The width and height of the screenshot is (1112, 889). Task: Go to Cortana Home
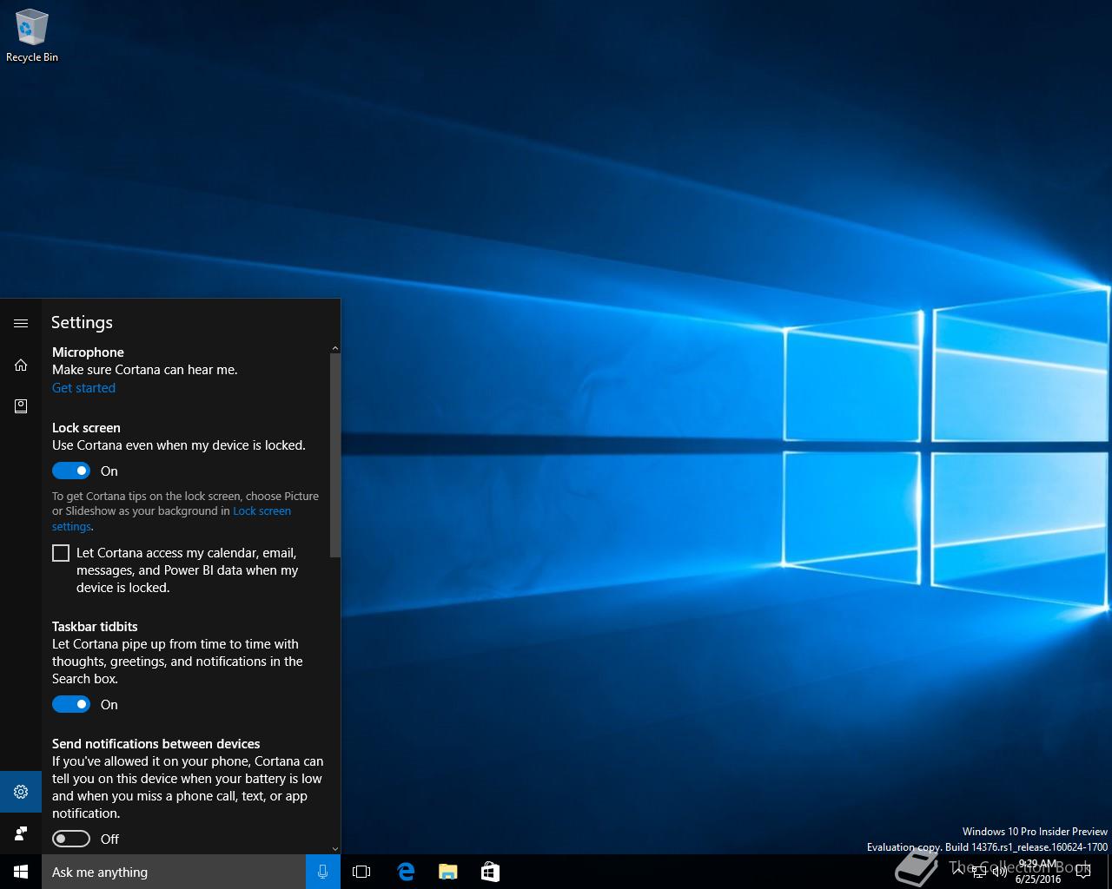(21, 365)
